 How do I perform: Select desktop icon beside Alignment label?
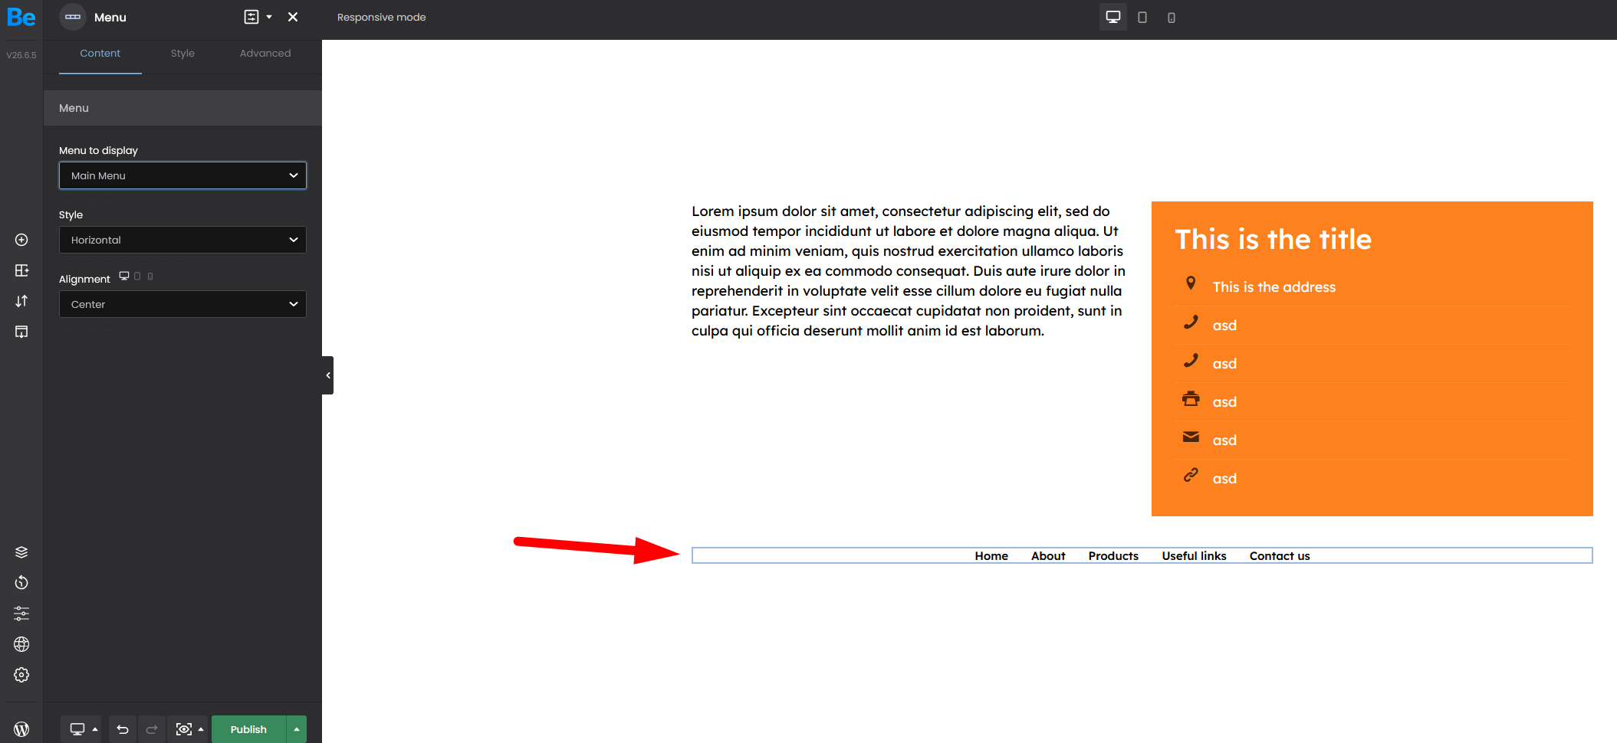[124, 277]
